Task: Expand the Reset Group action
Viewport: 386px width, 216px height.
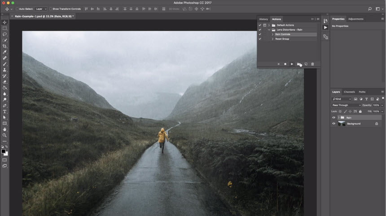Action: point(272,39)
